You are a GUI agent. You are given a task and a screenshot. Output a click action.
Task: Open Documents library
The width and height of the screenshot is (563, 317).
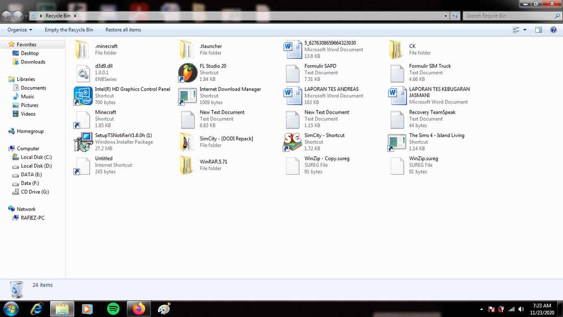click(33, 88)
